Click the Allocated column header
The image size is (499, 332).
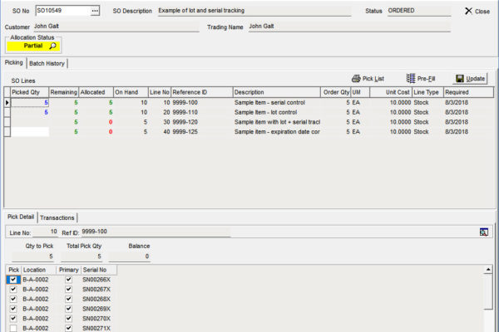point(96,92)
